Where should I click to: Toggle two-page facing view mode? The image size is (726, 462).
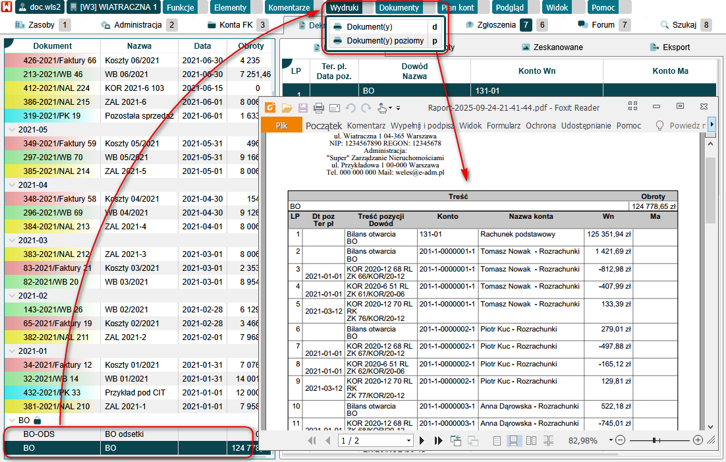[530, 440]
